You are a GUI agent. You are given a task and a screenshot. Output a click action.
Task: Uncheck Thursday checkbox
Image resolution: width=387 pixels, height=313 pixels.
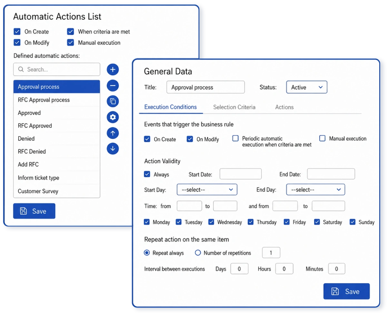[x=251, y=222]
